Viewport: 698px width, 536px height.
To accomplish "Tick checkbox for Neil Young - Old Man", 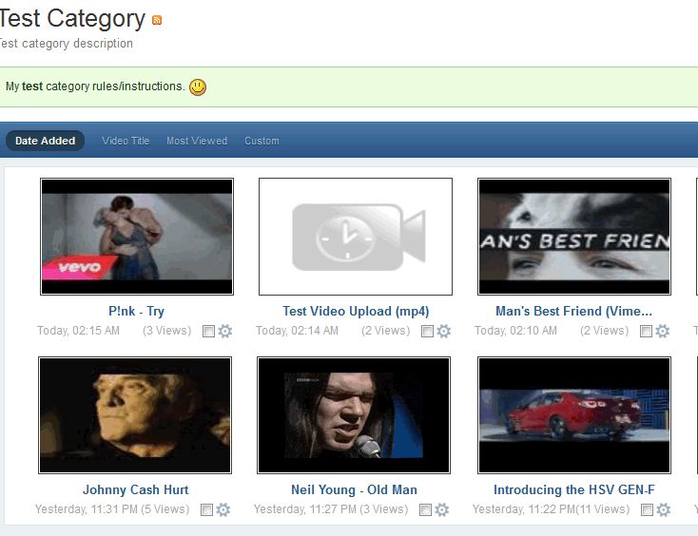I will coord(425,510).
